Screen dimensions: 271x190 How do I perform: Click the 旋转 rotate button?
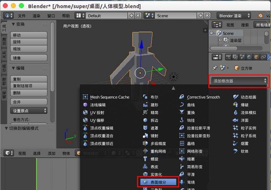pos(29,42)
